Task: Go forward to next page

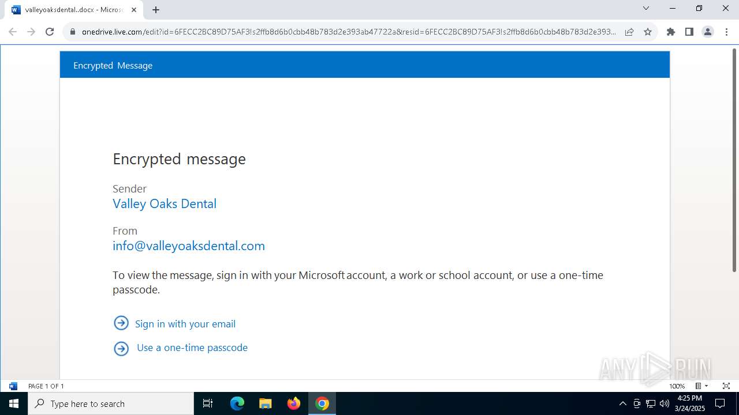Action: (x=31, y=32)
